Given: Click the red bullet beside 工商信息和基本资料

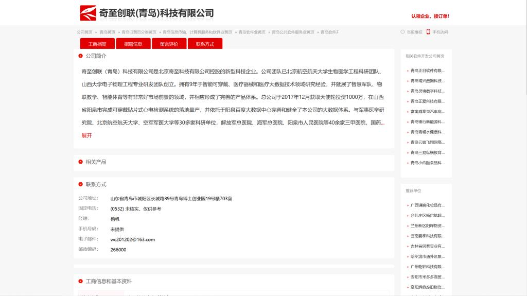Looking at the screenshot, I should 81,282.
